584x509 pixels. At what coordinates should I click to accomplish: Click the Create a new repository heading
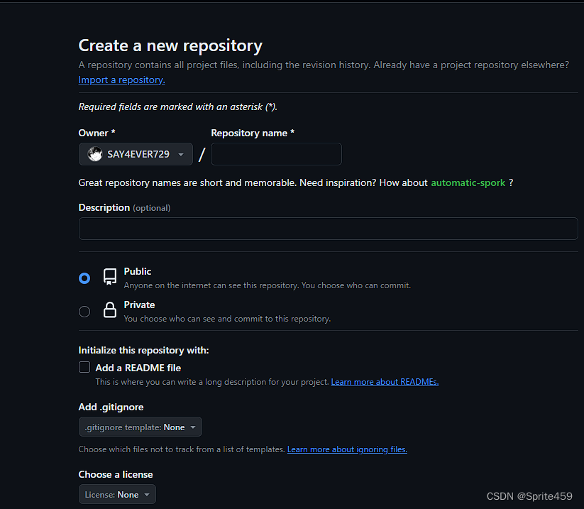pos(170,45)
